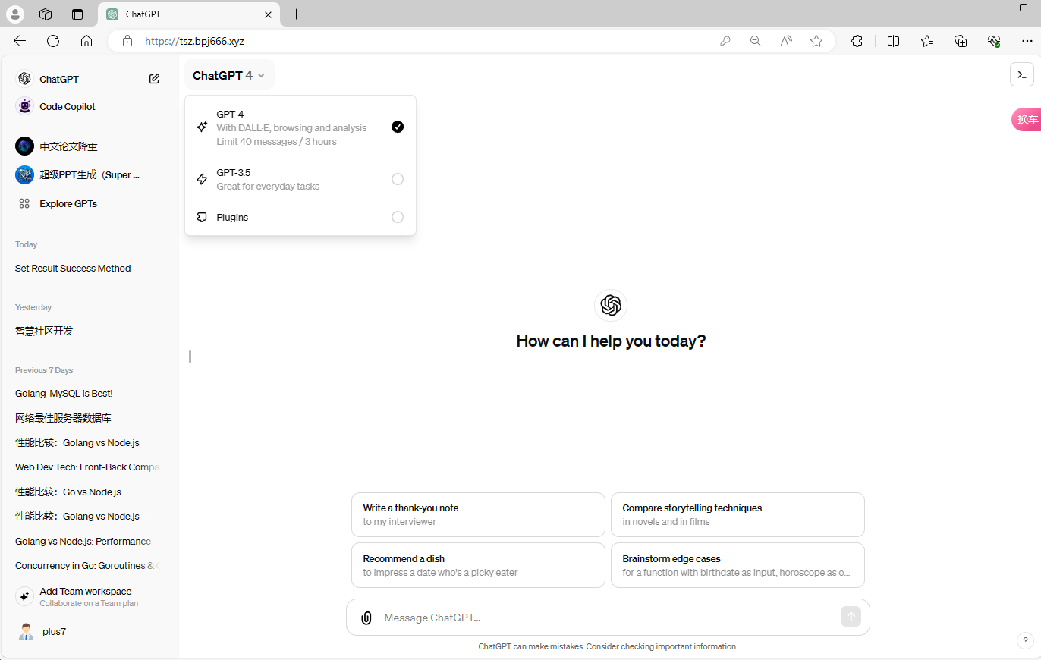The image size is (1041, 660).
Task: Click the Write a thank-you note suggestion
Action: (x=478, y=514)
